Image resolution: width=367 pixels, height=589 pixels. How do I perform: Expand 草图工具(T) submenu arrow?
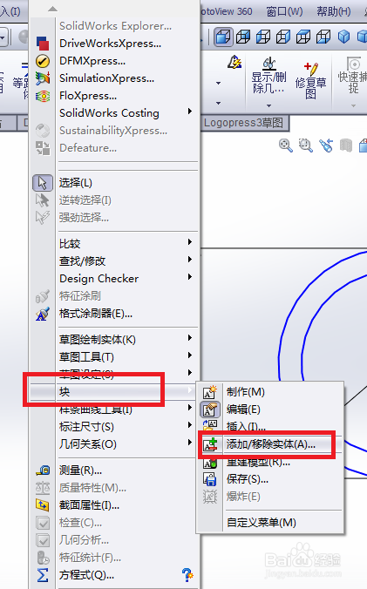tap(190, 355)
